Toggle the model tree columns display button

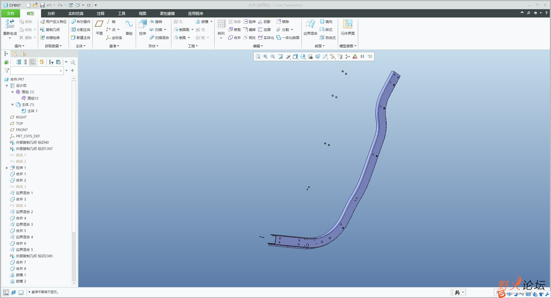point(32,62)
